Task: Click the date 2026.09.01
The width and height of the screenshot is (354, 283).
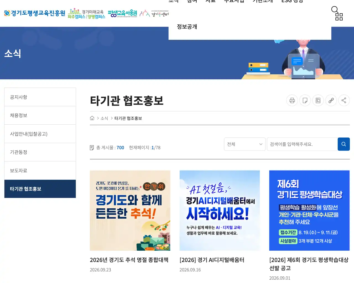Action: pos(280,278)
